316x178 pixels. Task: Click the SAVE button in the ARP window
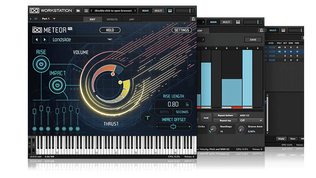pos(253,39)
